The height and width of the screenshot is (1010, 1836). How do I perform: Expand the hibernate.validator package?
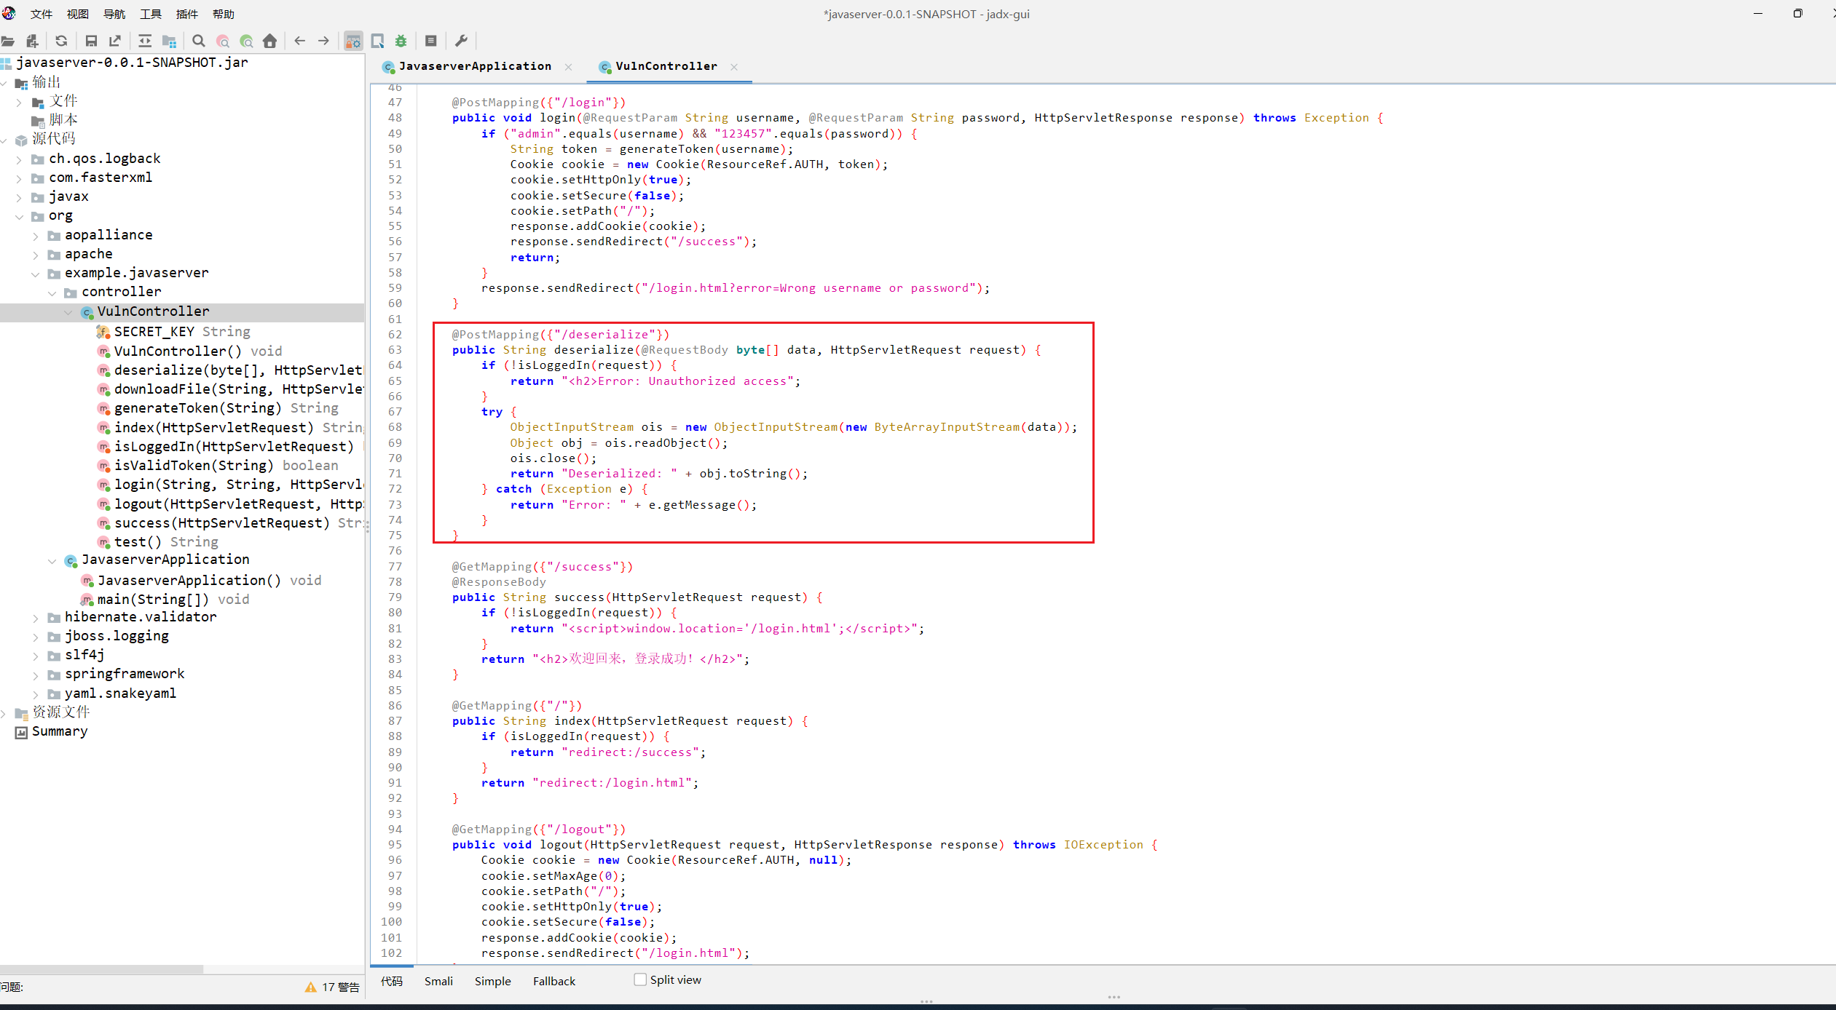[36, 618]
